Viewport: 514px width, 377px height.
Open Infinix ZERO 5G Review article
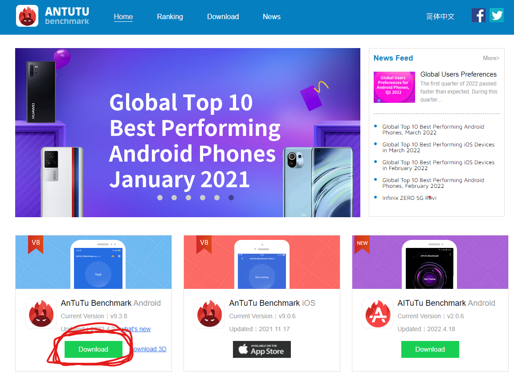(x=409, y=198)
